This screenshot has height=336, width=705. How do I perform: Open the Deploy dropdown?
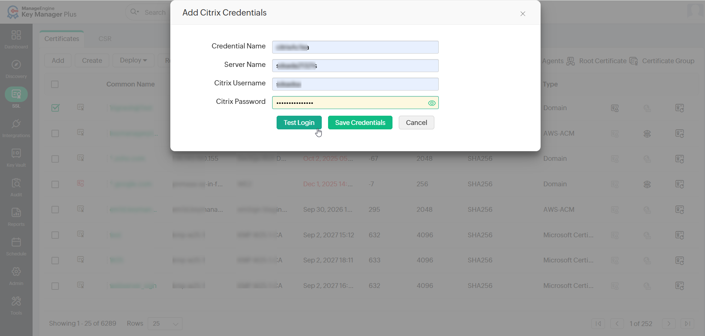point(133,60)
